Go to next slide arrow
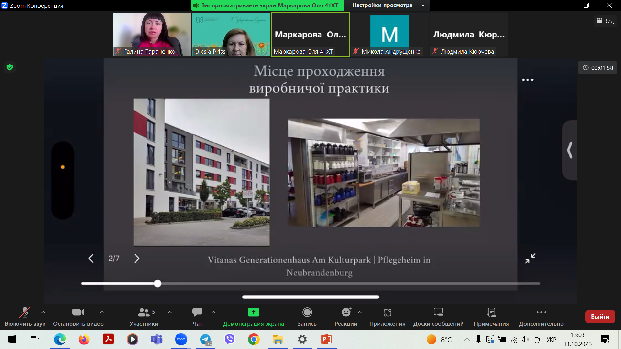 pos(137,258)
